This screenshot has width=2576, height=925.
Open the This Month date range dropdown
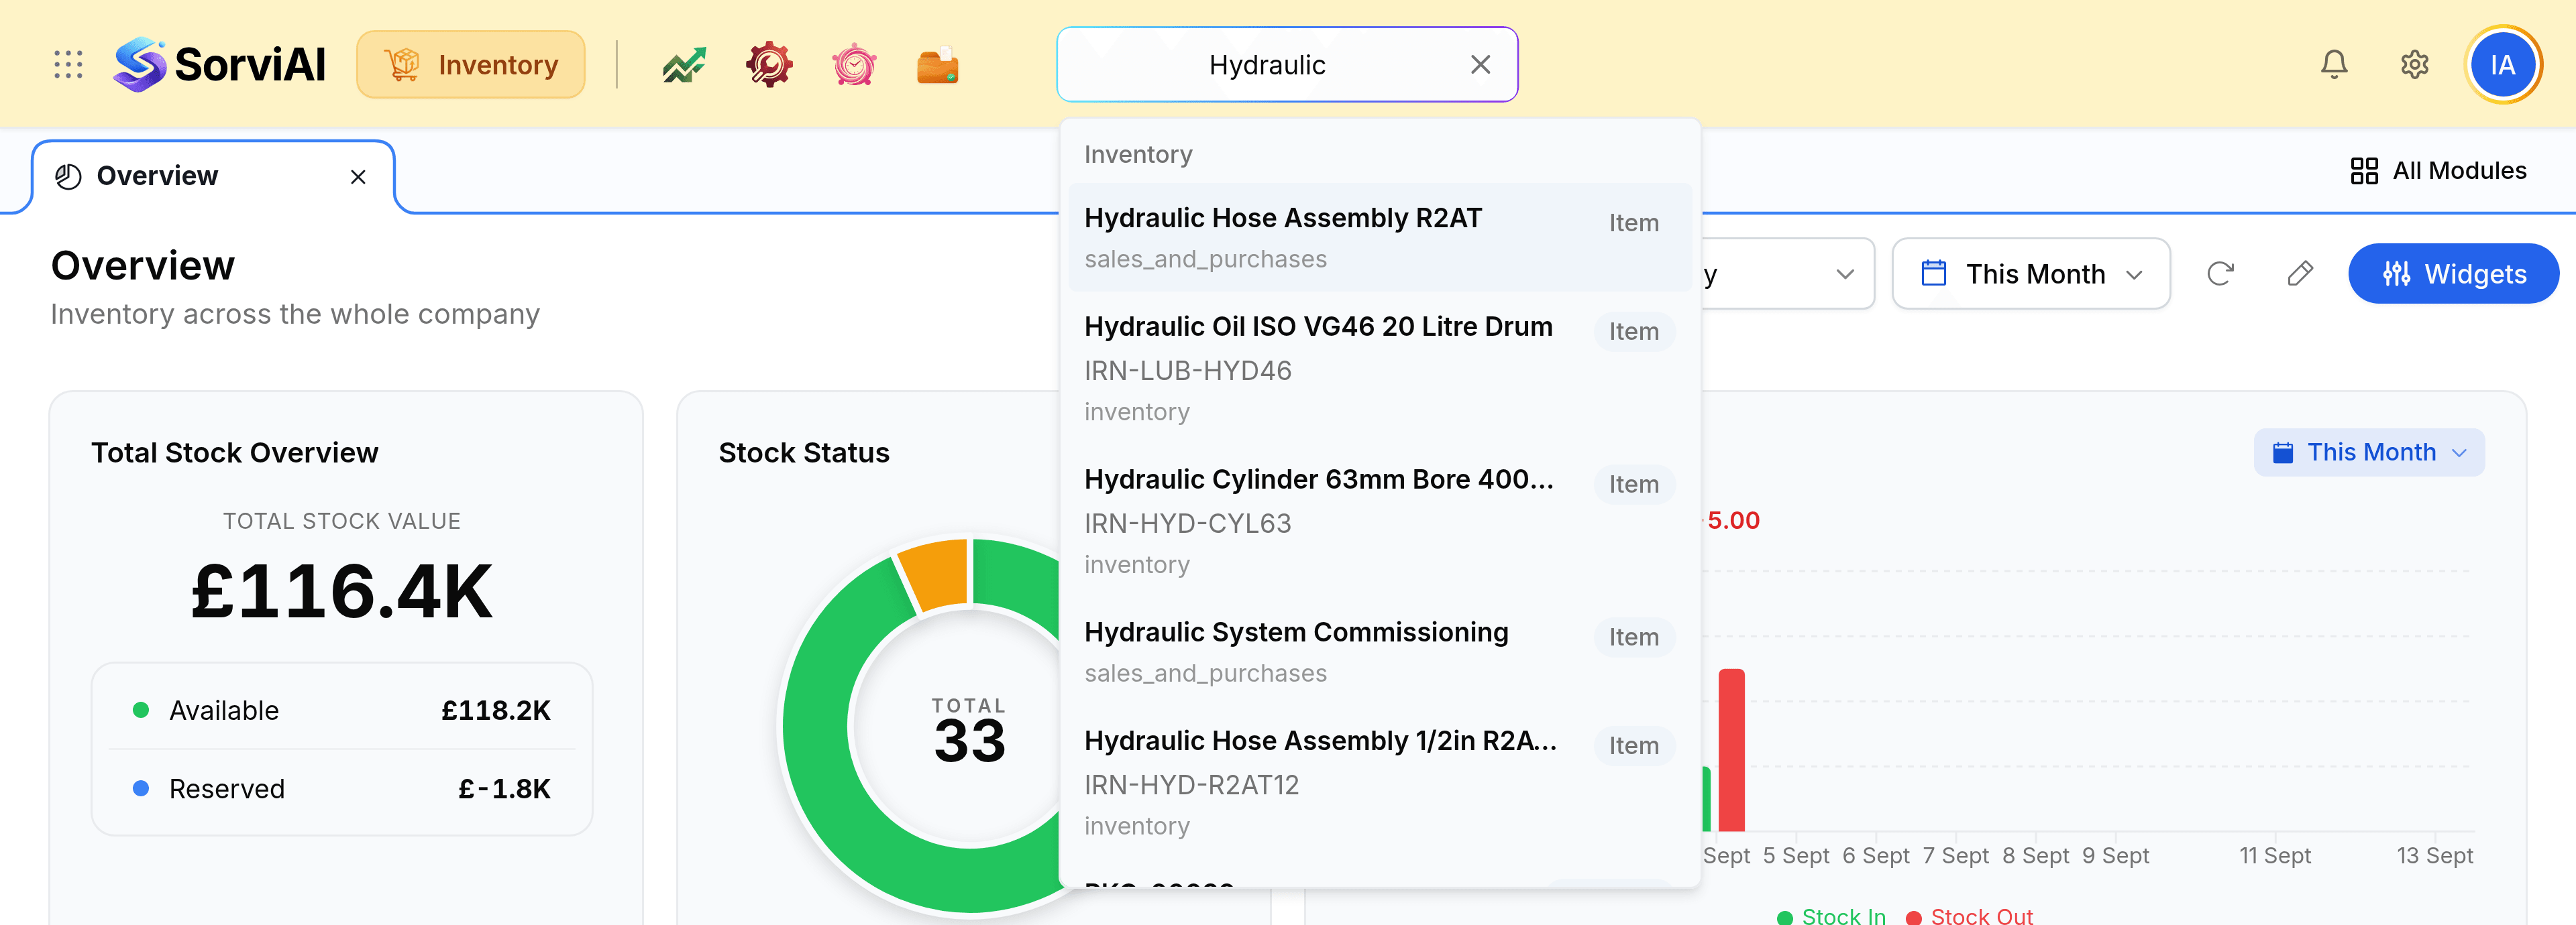pos(2031,273)
